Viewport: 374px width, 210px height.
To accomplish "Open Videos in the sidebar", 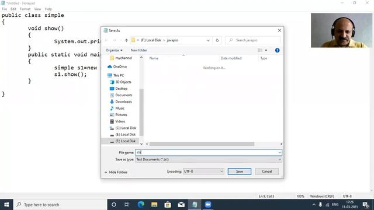I will [117, 121].
